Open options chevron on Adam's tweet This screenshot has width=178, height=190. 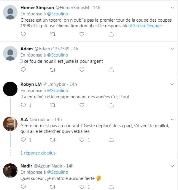(172, 49)
